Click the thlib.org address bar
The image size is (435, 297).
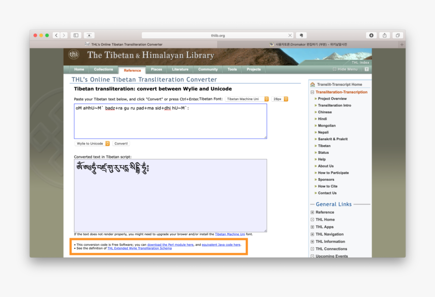tap(217, 35)
